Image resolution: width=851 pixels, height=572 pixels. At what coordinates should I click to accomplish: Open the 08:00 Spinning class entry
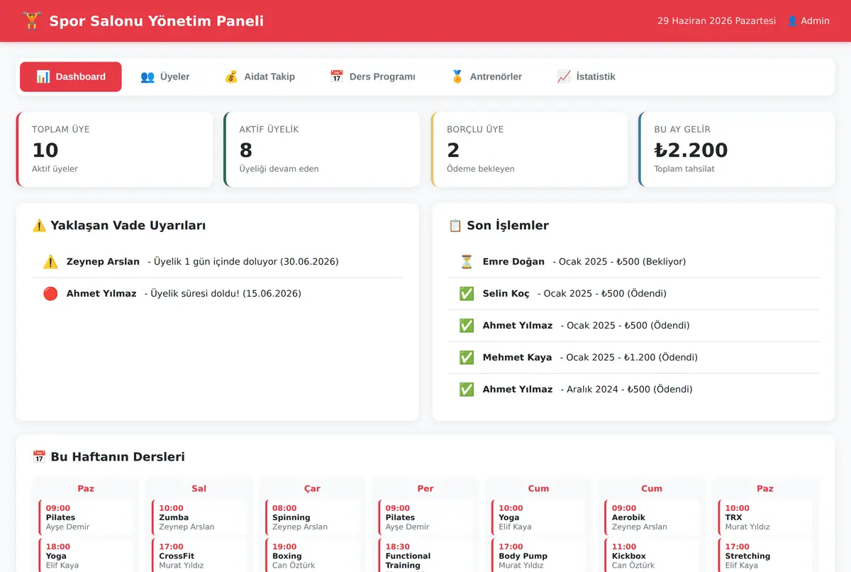312,517
